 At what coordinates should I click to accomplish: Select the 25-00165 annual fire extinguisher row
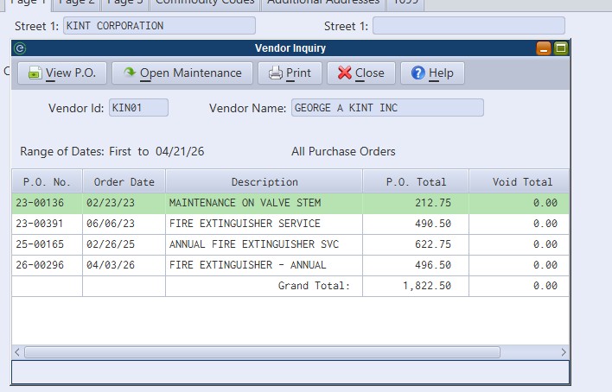[290, 244]
